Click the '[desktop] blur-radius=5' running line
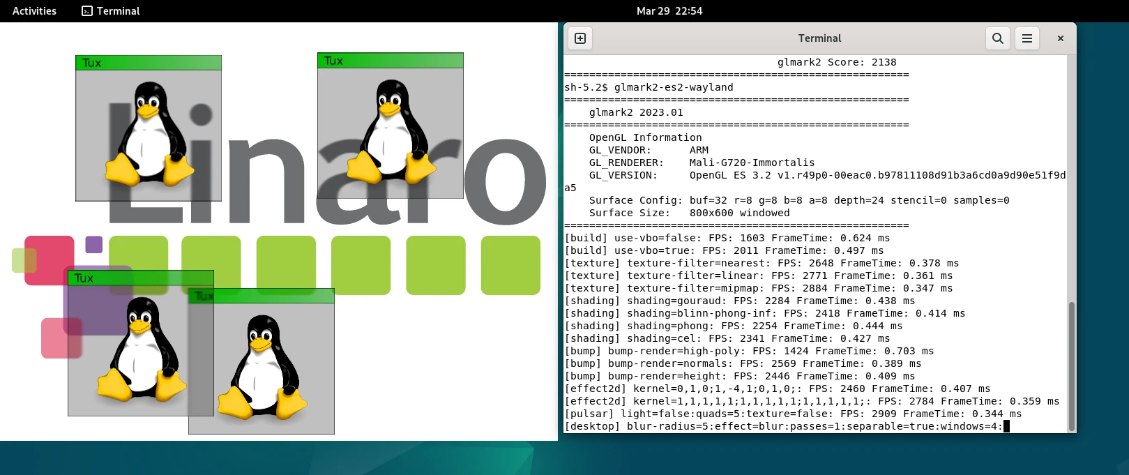 click(784, 426)
